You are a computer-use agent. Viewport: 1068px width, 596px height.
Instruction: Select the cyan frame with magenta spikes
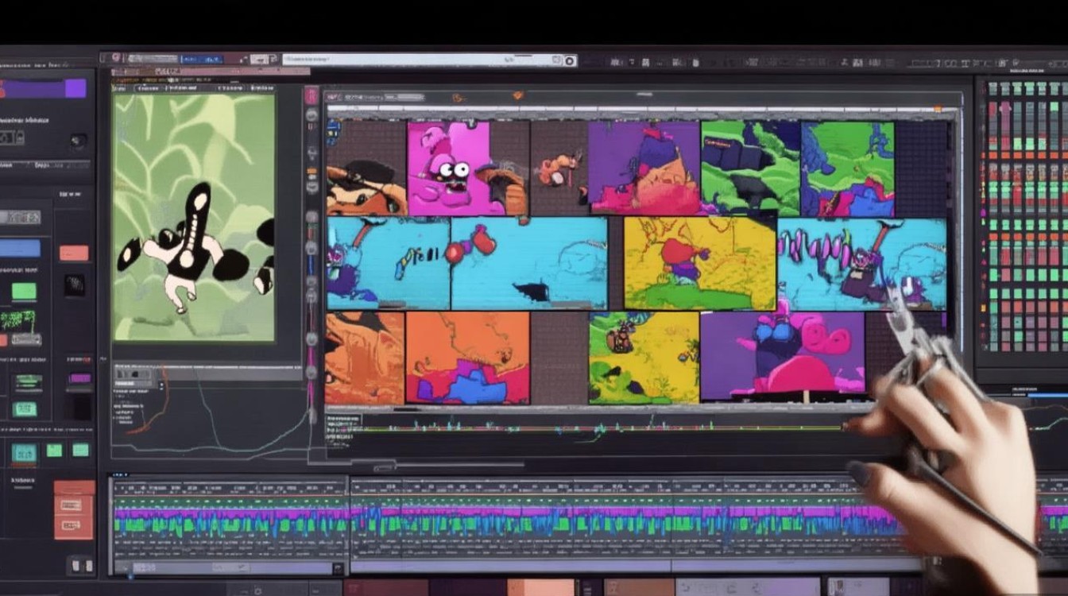click(x=861, y=264)
